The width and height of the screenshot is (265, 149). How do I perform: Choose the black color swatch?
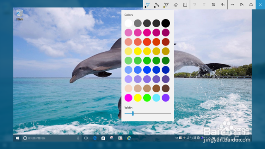166,23
